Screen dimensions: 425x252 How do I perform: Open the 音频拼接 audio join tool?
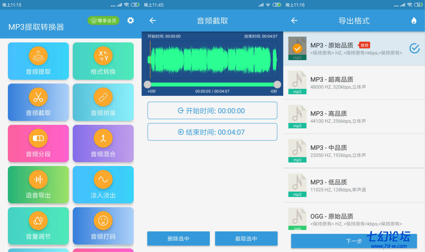pyautogui.click(x=103, y=102)
